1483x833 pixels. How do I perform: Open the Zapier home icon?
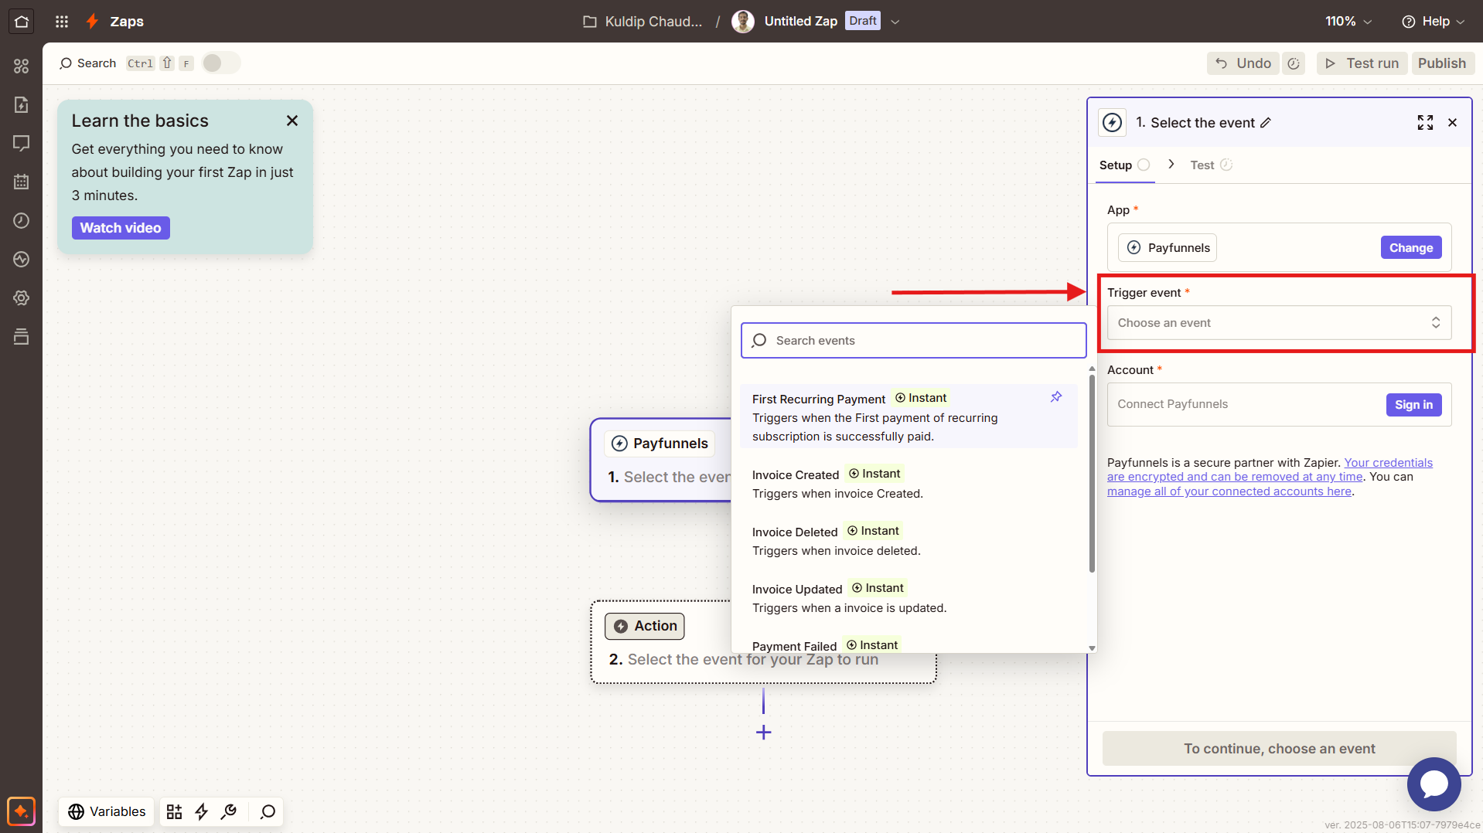click(x=21, y=21)
